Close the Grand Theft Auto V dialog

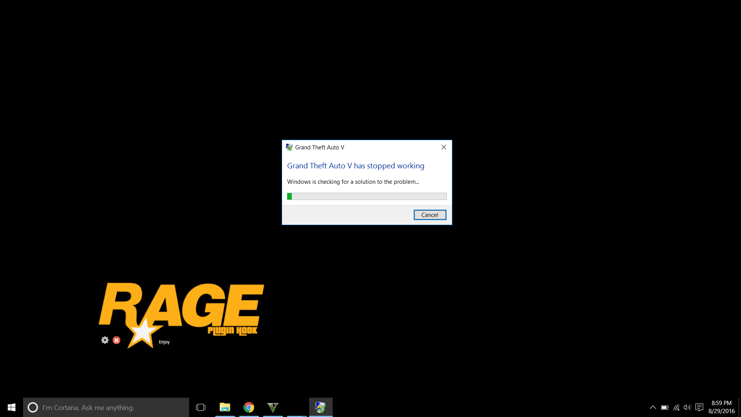pyautogui.click(x=444, y=147)
